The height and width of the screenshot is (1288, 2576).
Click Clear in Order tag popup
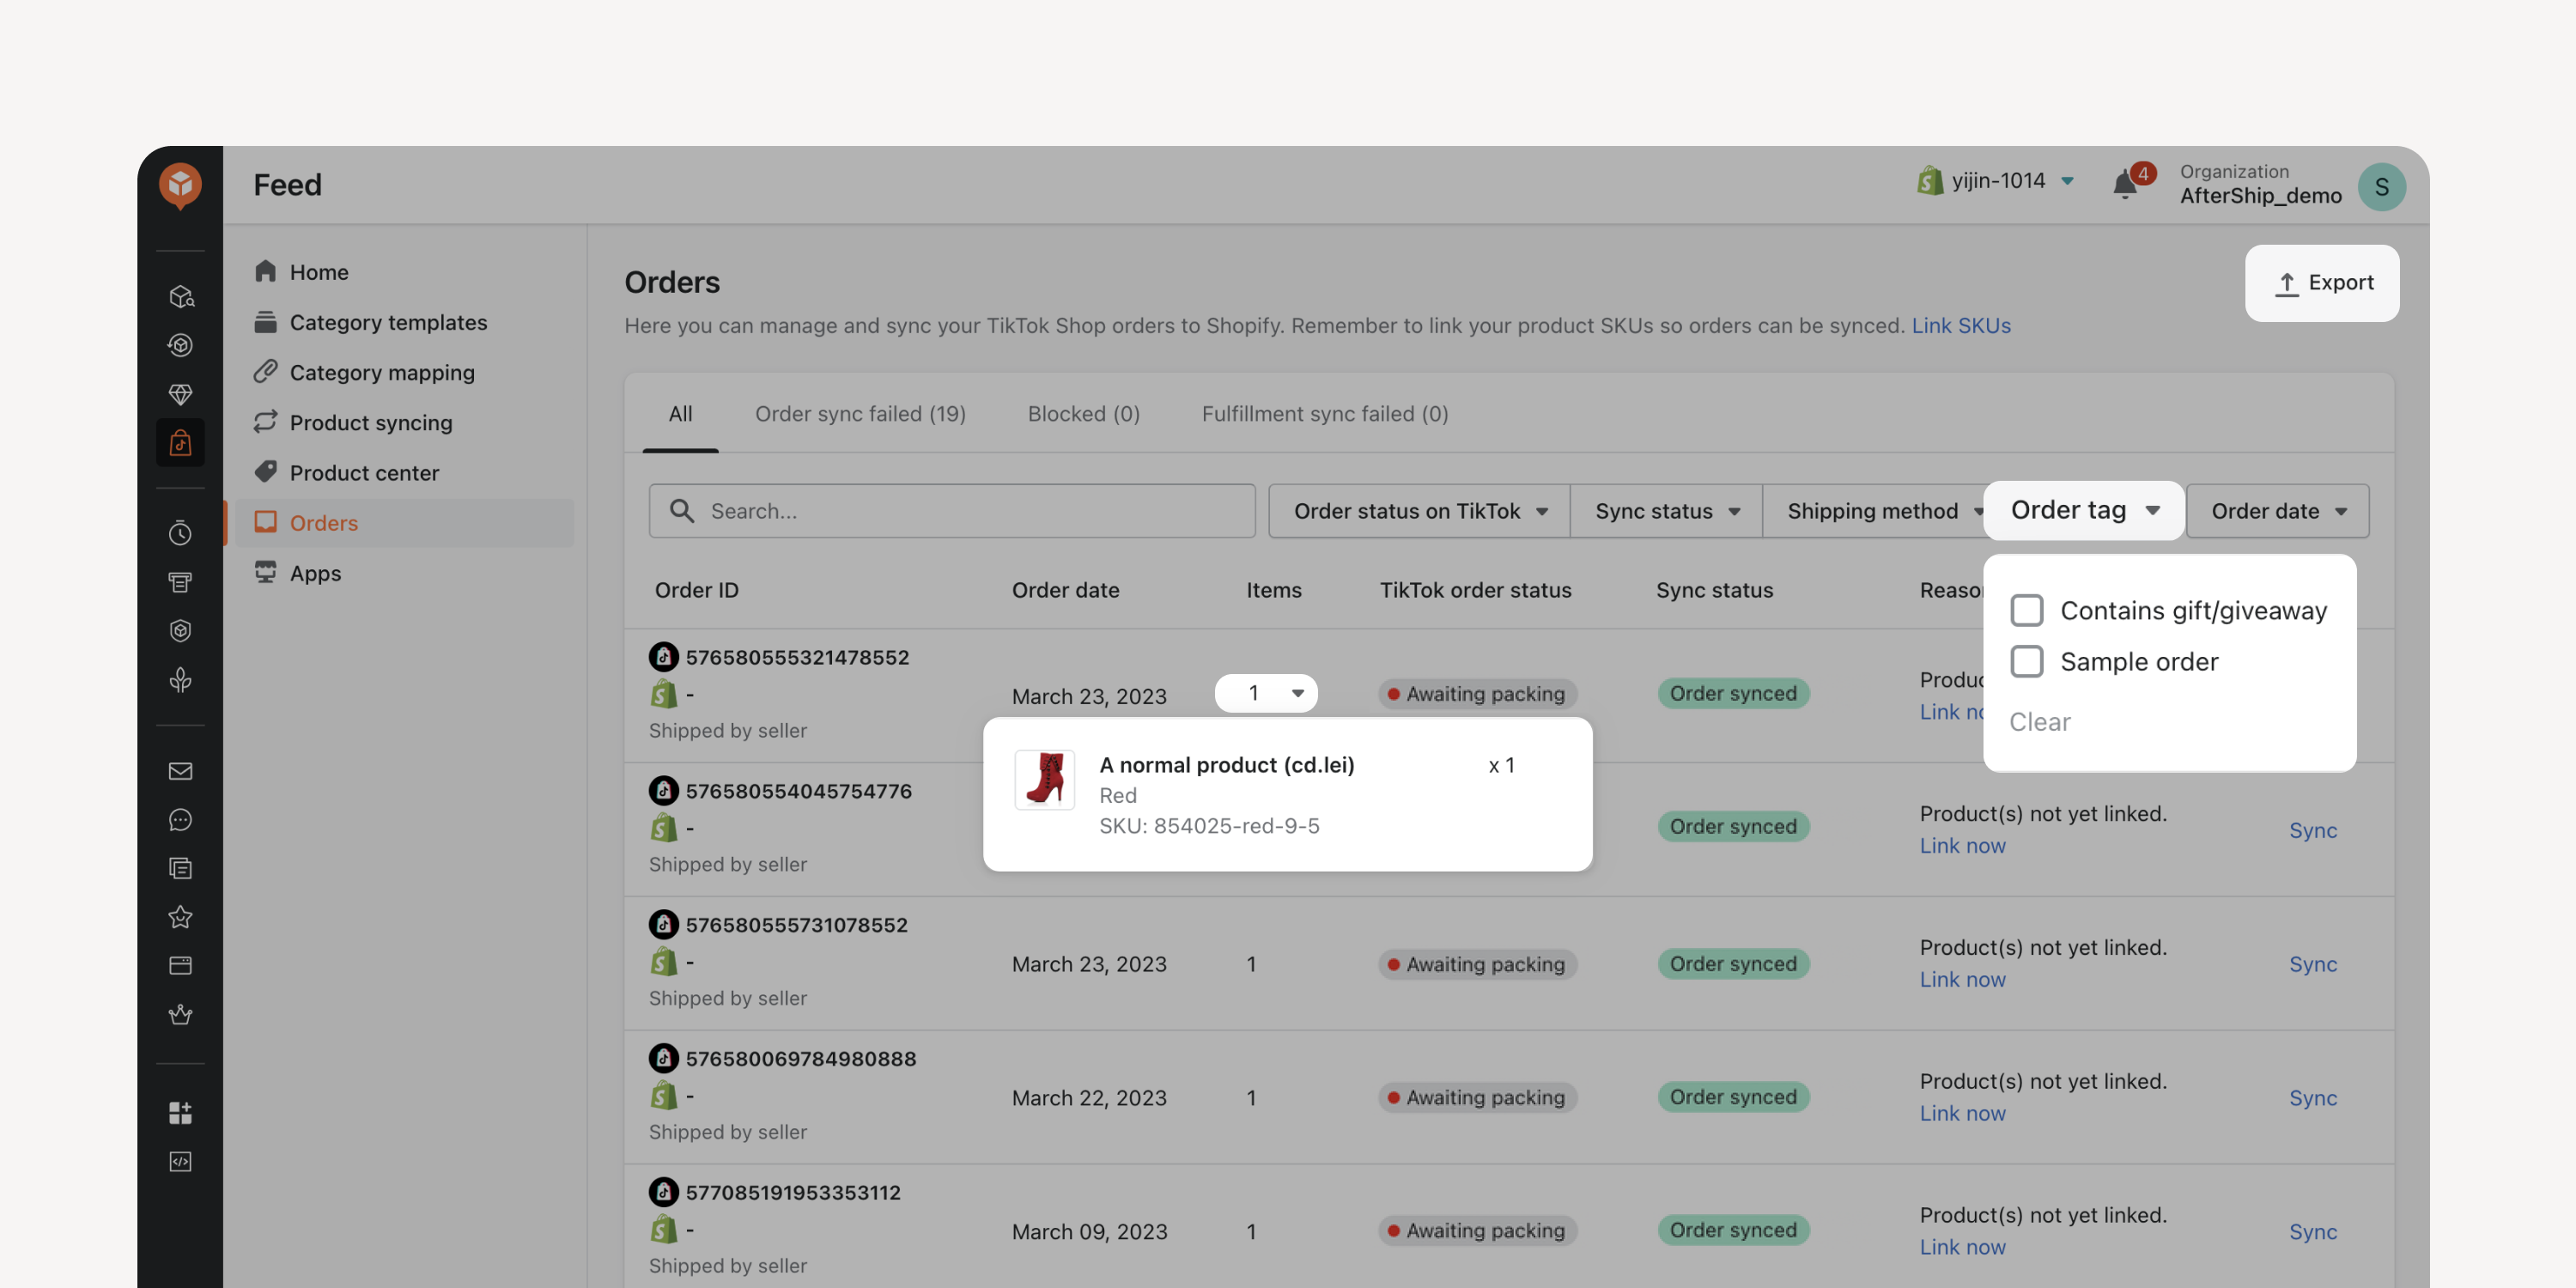tap(2039, 721)
